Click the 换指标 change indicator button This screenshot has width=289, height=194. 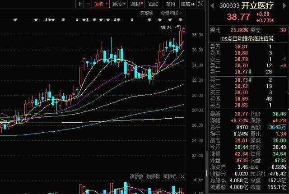[x=170, y=176]
